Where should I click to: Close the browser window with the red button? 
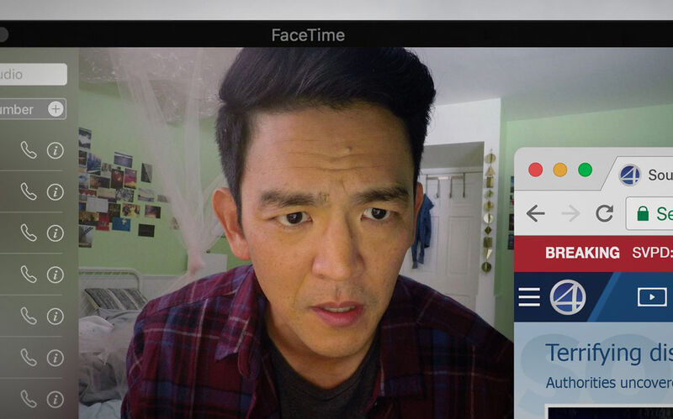click(x=535, y=170)
